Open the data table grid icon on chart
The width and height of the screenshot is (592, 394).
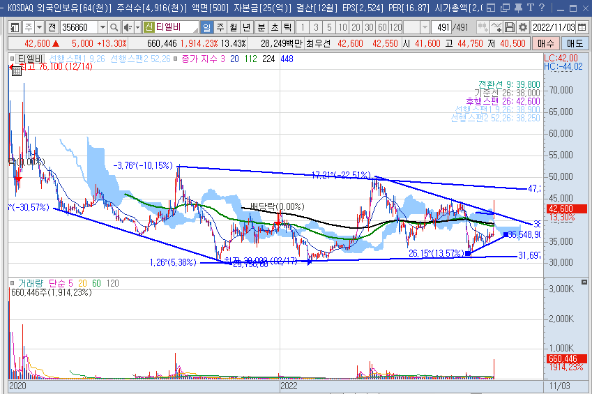coord(16,71)
